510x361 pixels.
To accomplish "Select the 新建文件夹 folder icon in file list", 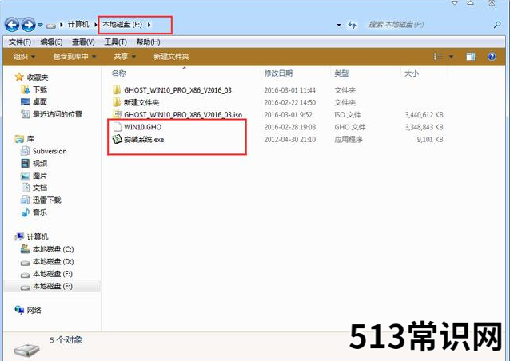I will tap(117, 102).
